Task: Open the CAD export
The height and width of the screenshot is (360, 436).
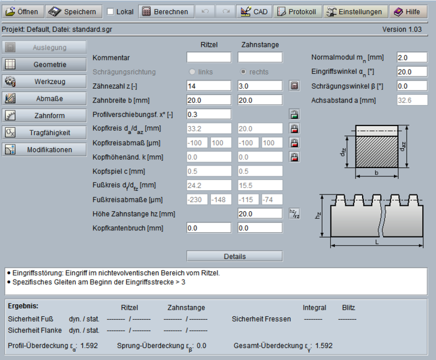Action: 253,11
